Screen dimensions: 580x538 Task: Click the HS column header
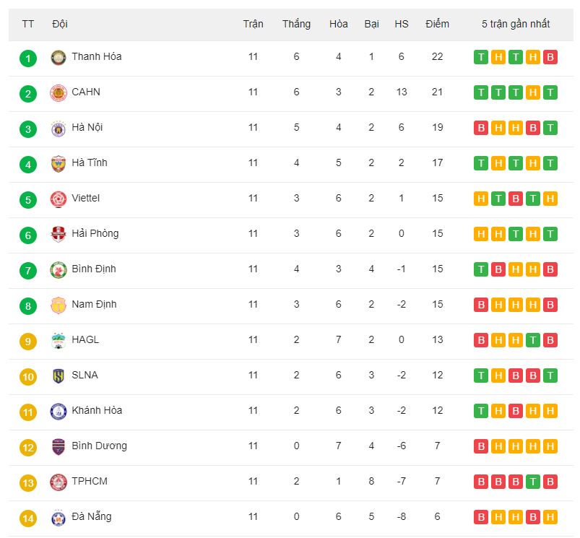click(402, 24)
